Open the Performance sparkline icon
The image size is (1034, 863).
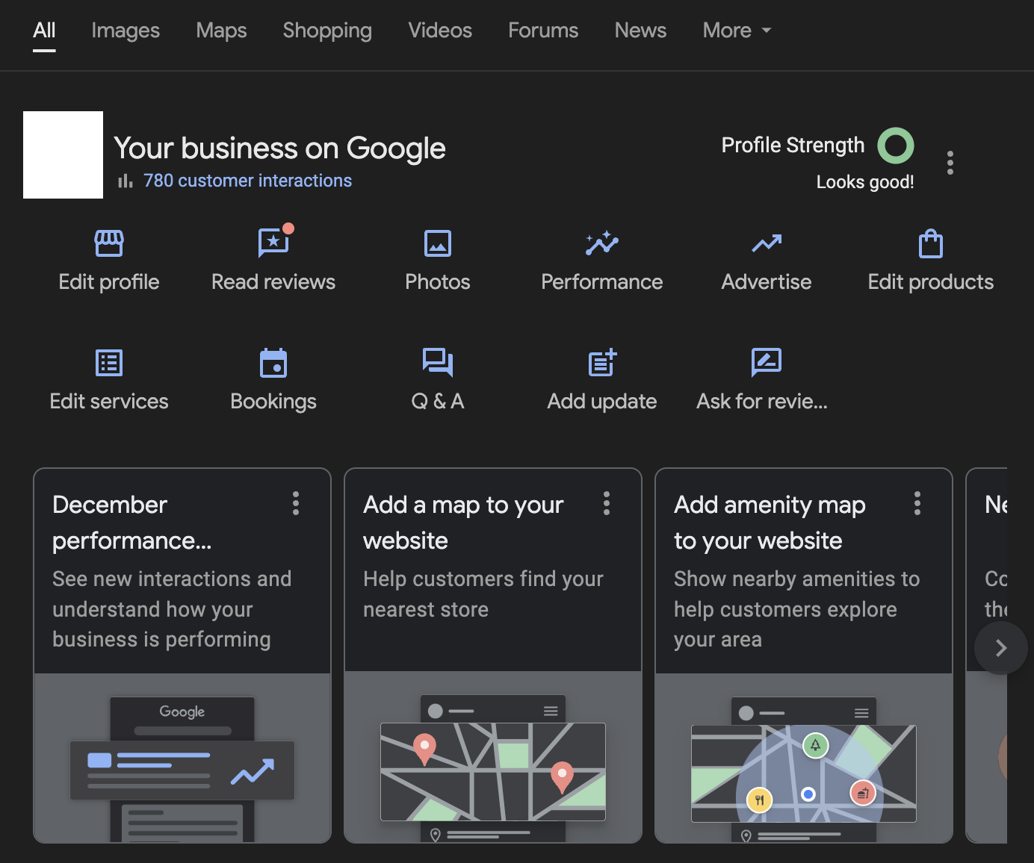pyautogui.click(x=602, y=243)
